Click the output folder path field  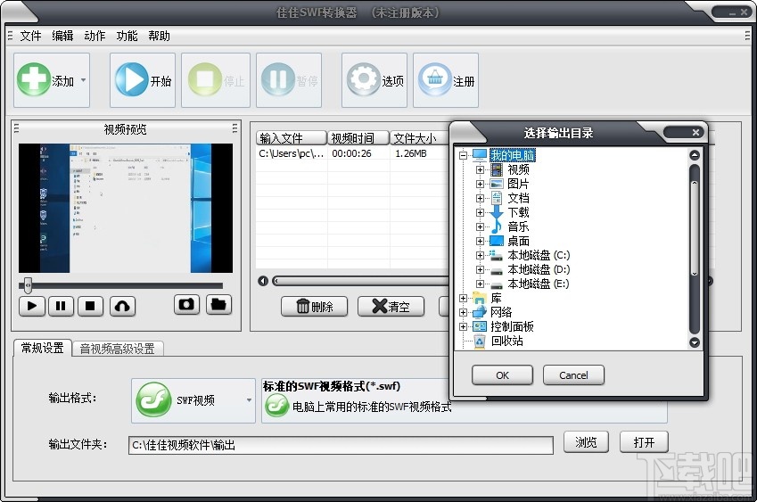tap(341, 445)
